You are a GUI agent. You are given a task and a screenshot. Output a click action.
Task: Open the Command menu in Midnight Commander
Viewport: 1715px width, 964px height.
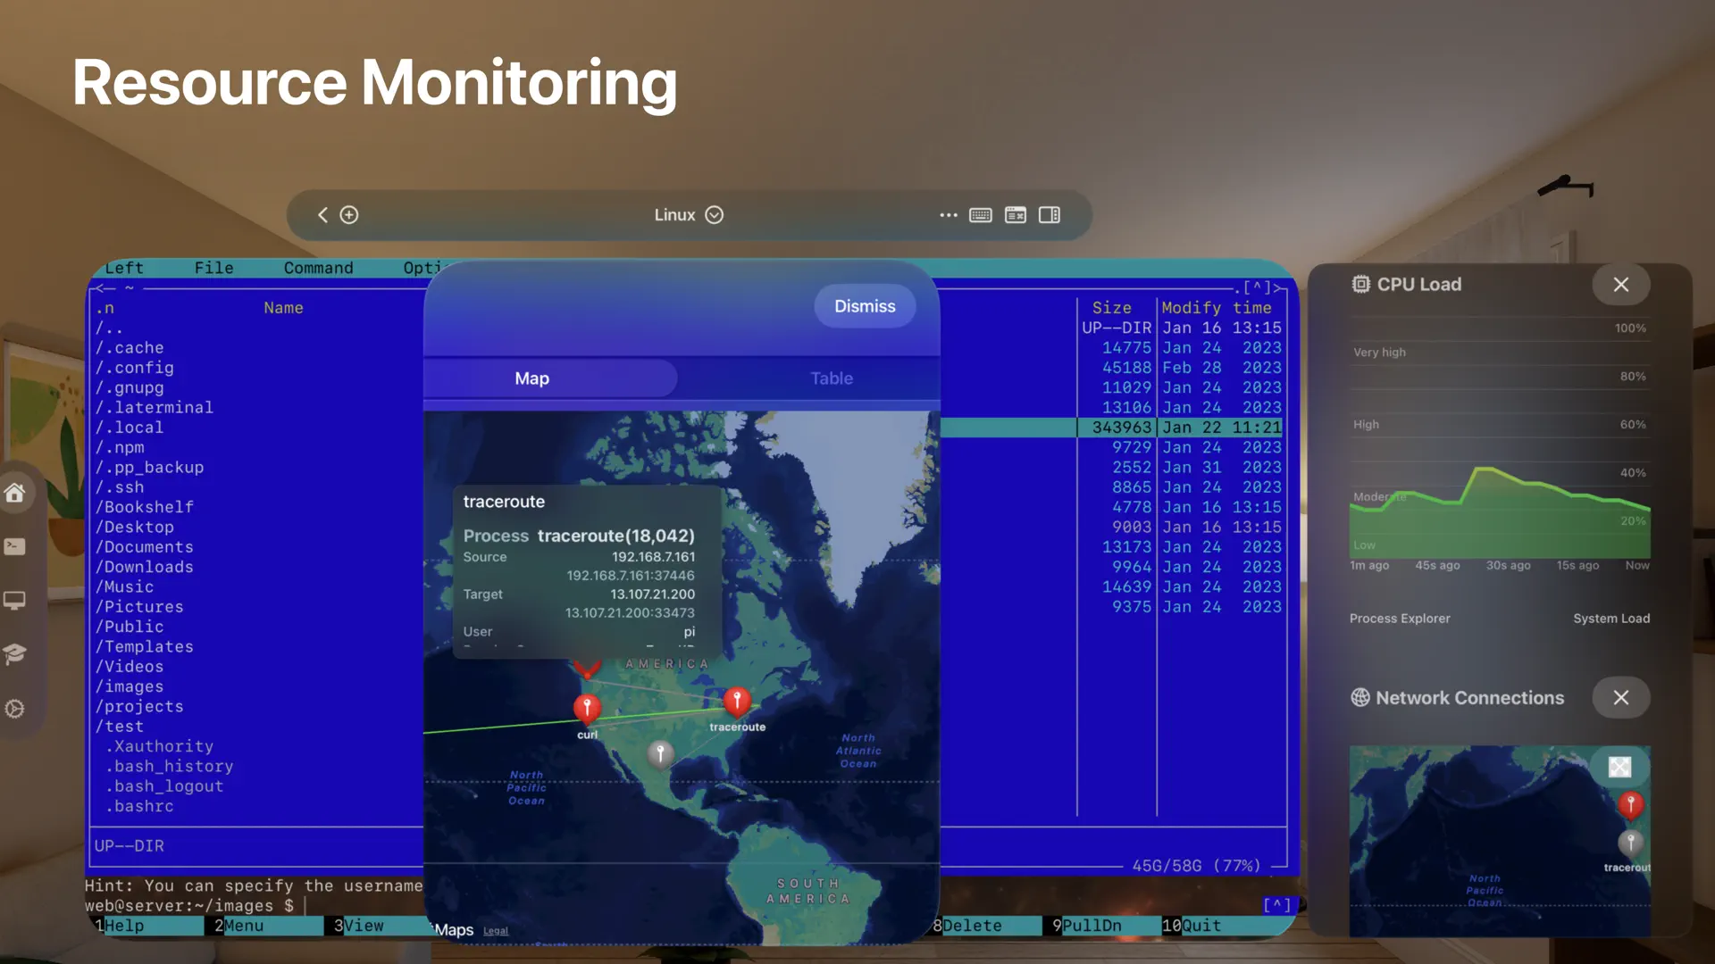318,268
